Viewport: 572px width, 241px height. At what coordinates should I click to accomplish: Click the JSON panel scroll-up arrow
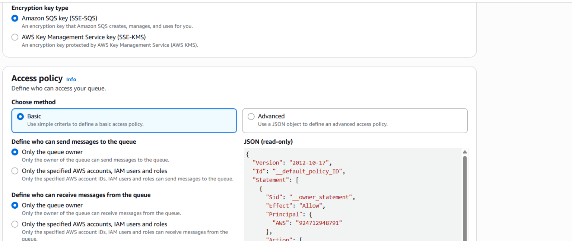[x=465, y=152]
